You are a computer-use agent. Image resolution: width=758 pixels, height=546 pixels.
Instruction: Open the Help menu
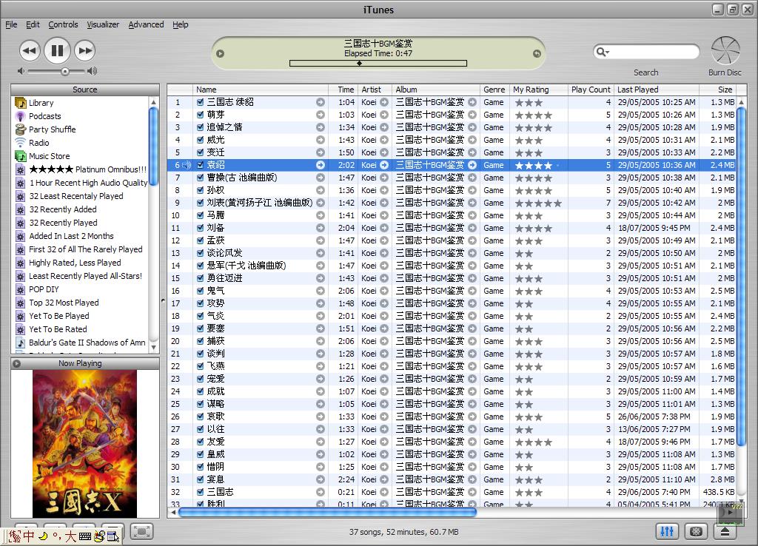click(181, 24)
